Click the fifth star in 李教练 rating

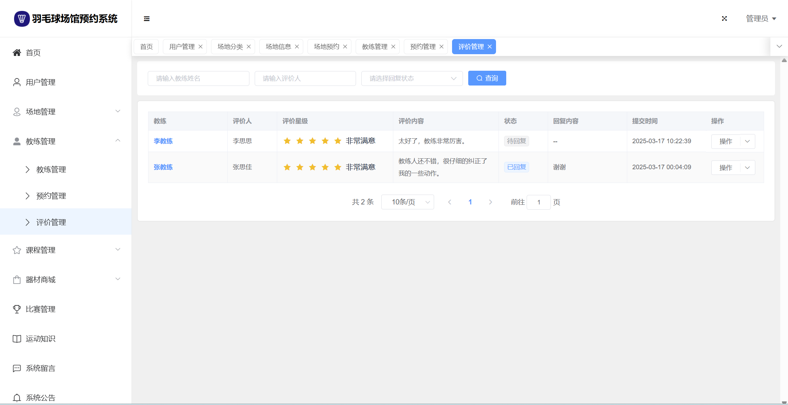[x=338, y=141]
